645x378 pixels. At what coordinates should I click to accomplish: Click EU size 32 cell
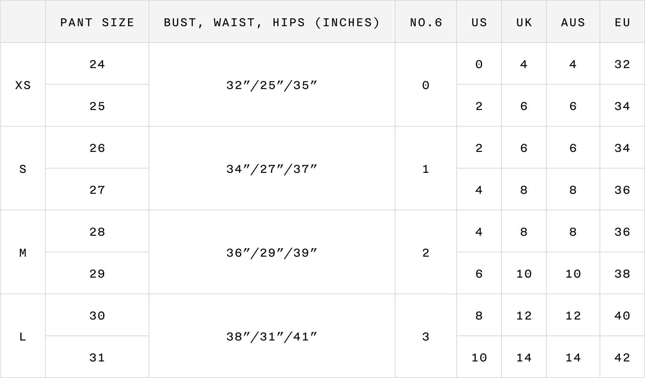point(622,64)
